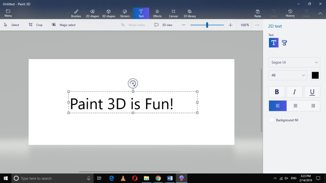The height and width of the screenshot is (183, 326).
Task: Collapse the top ribbon with the chevron
Action: point(320,13)
